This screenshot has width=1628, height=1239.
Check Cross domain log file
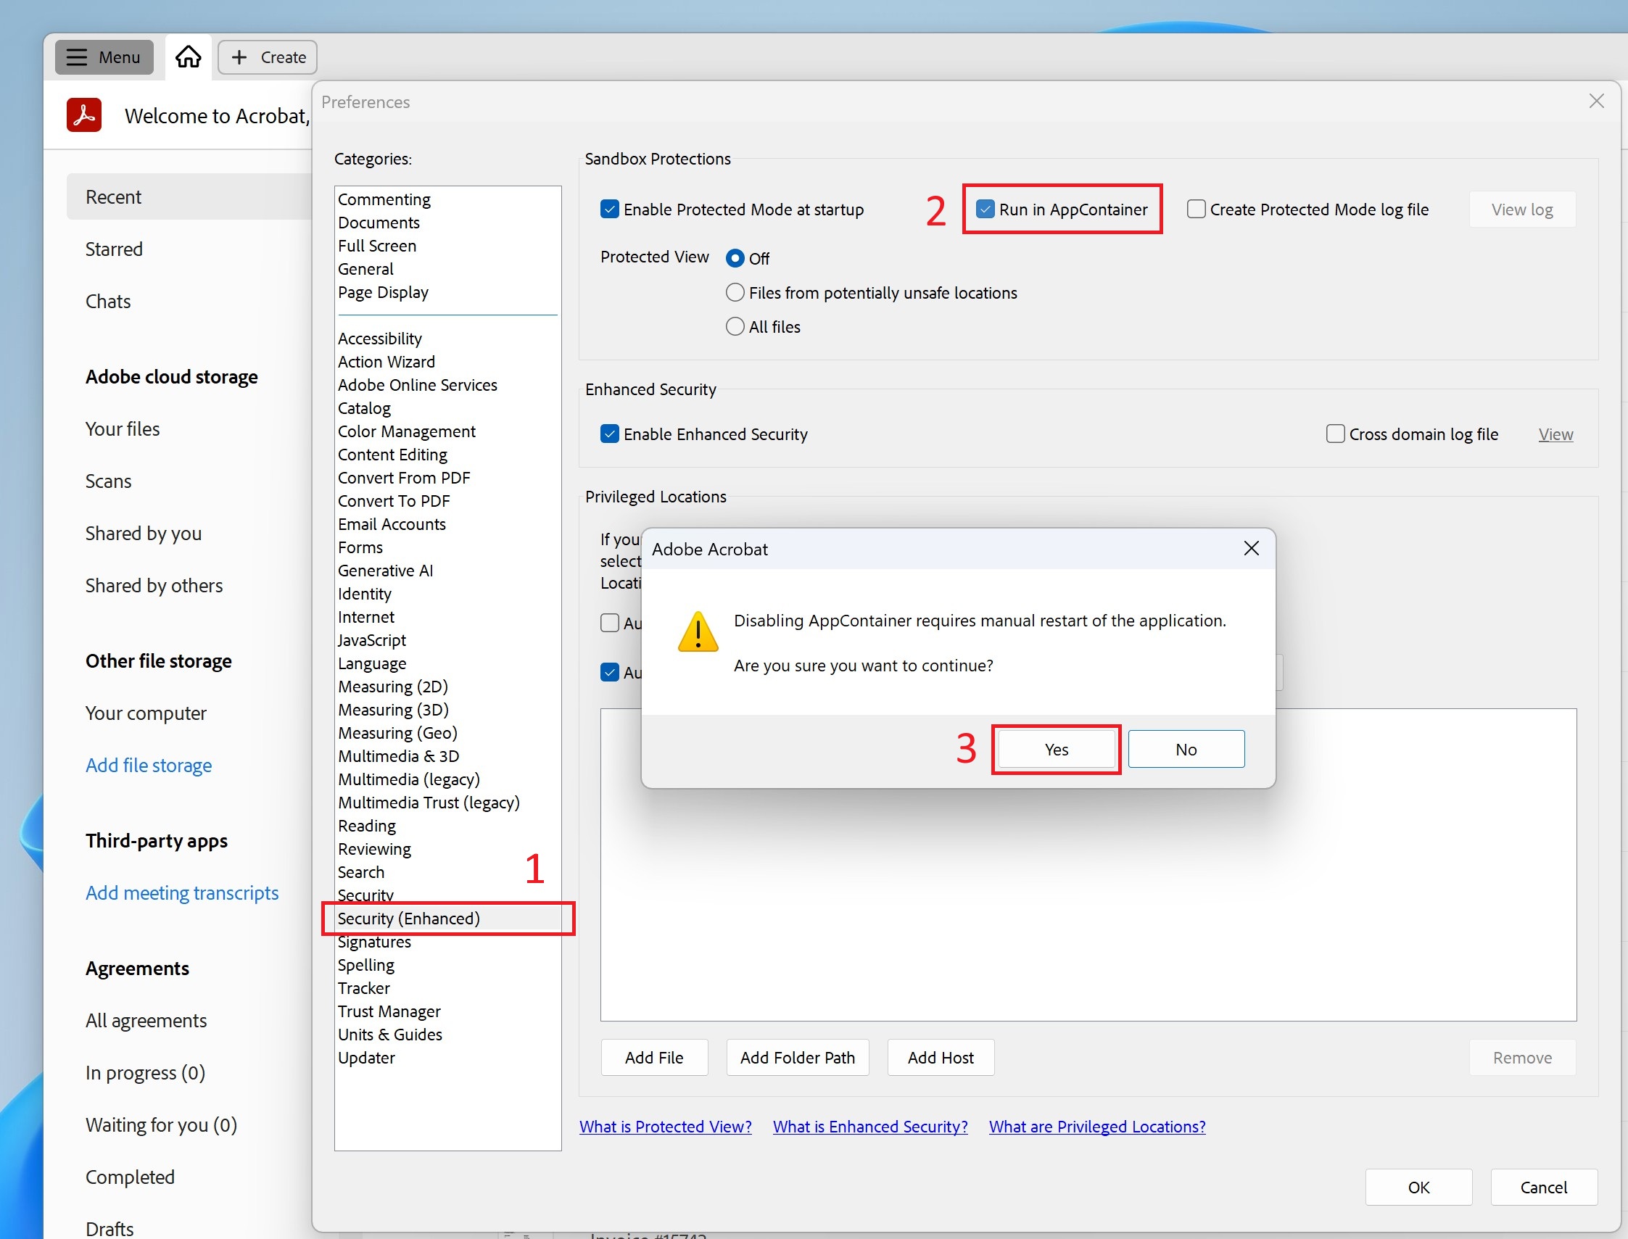point(1335,434)
